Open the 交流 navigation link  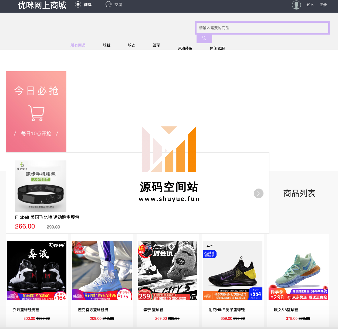click(x=118, y=5)
